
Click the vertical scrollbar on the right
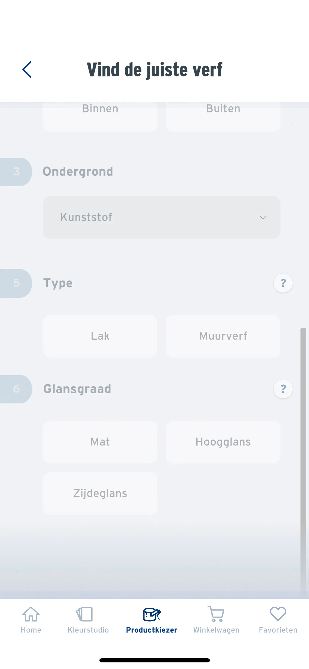click(x=303, y=461)
